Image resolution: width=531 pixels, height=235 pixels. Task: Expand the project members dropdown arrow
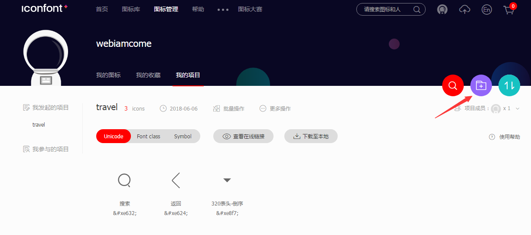518,109
